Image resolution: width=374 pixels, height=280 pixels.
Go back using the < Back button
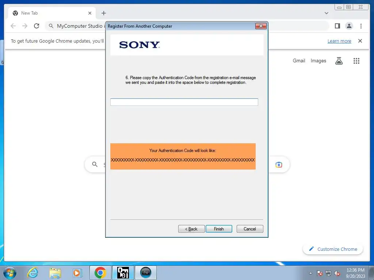pos(191,229)
